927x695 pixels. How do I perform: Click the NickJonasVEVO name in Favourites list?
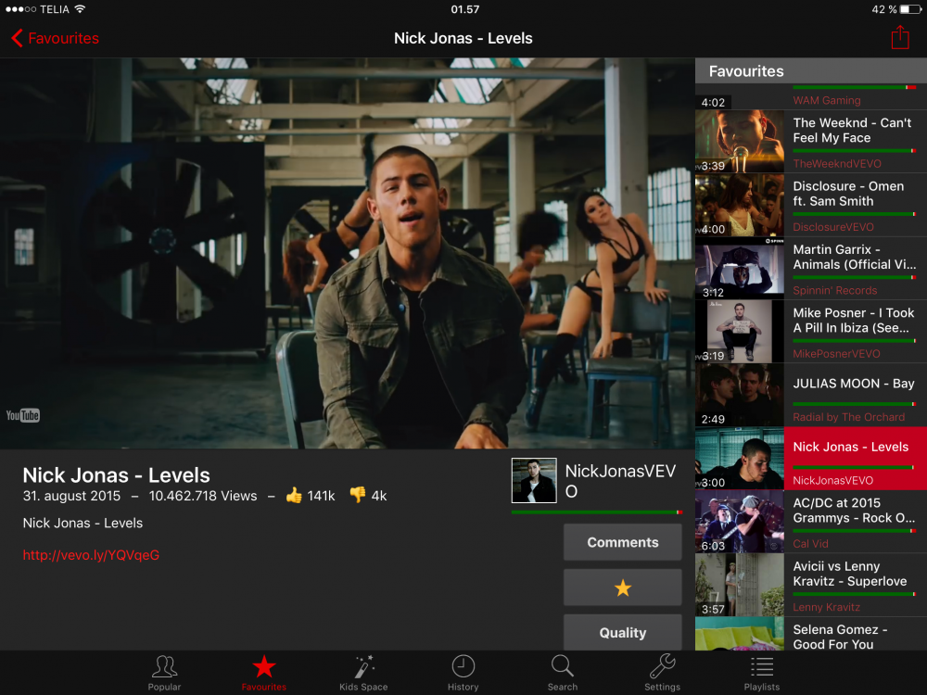pyautogui.click(x=833, y=480)
